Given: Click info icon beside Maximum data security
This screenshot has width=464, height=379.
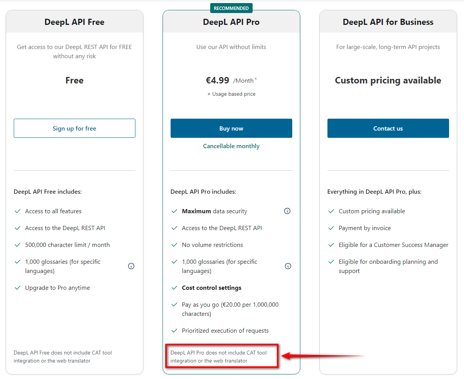Looking at the screenshot, I should coord(287,211).
